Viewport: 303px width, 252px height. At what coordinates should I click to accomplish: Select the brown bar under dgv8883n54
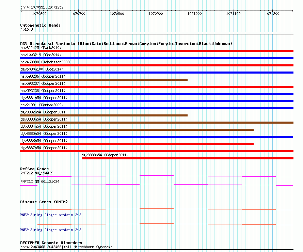(157, 123)
